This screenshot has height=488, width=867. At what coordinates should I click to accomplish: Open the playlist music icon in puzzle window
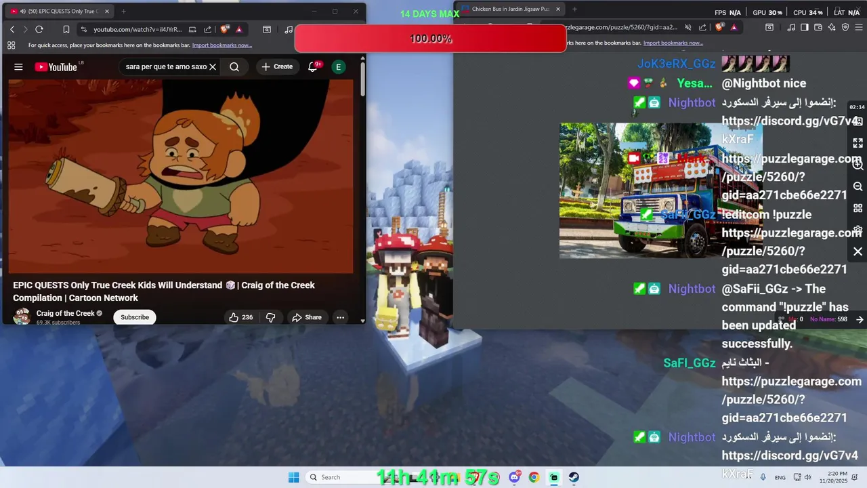[791, 27]
